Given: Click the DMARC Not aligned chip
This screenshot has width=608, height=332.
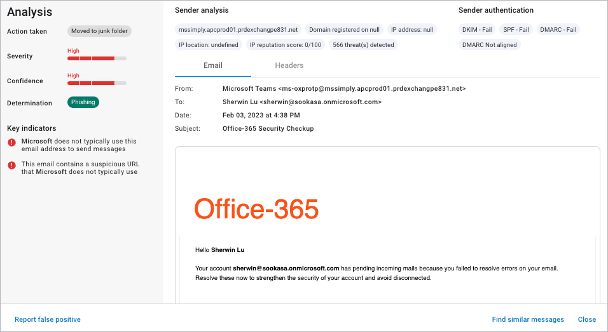Looking at the screenshot, I should 489,45.
